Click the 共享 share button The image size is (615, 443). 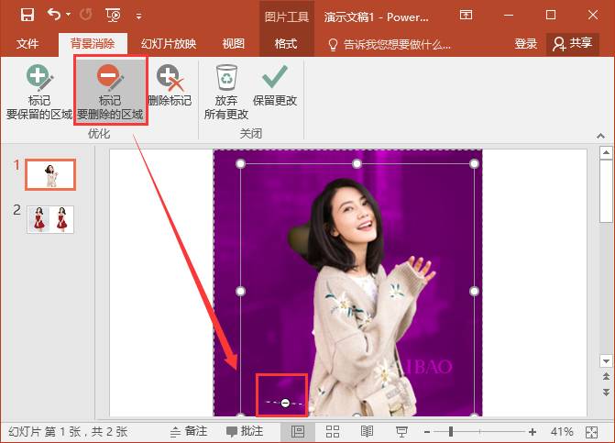pos(572,43)
